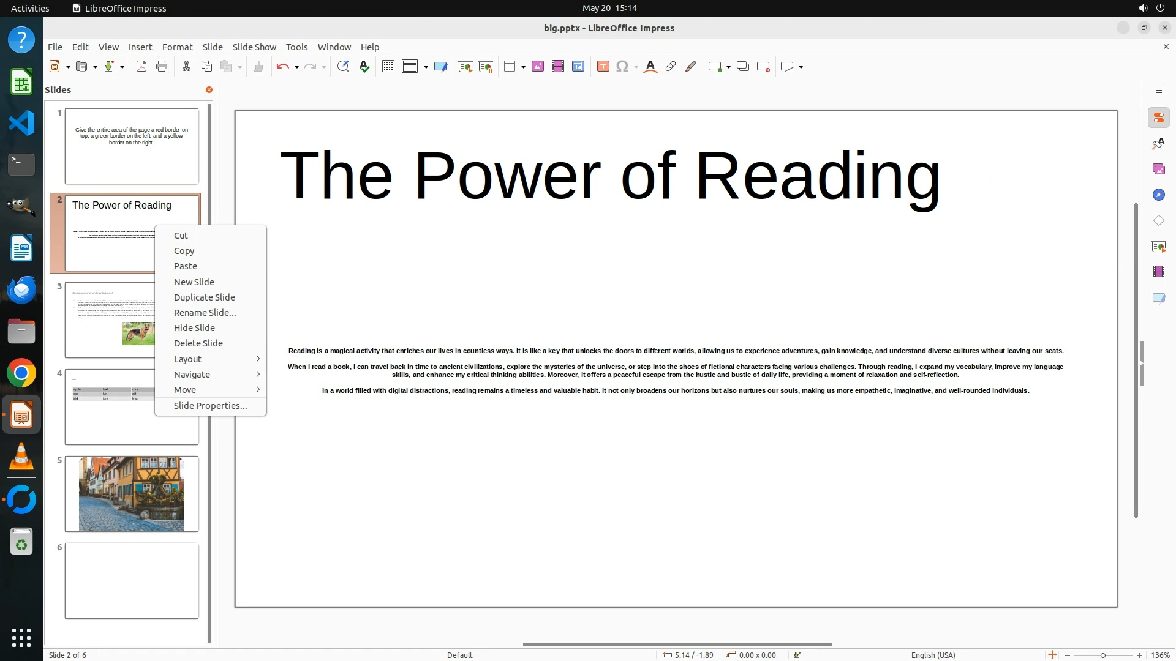Insert an image from the toolbar
The image size is (1176, 661).
[538, 67]
